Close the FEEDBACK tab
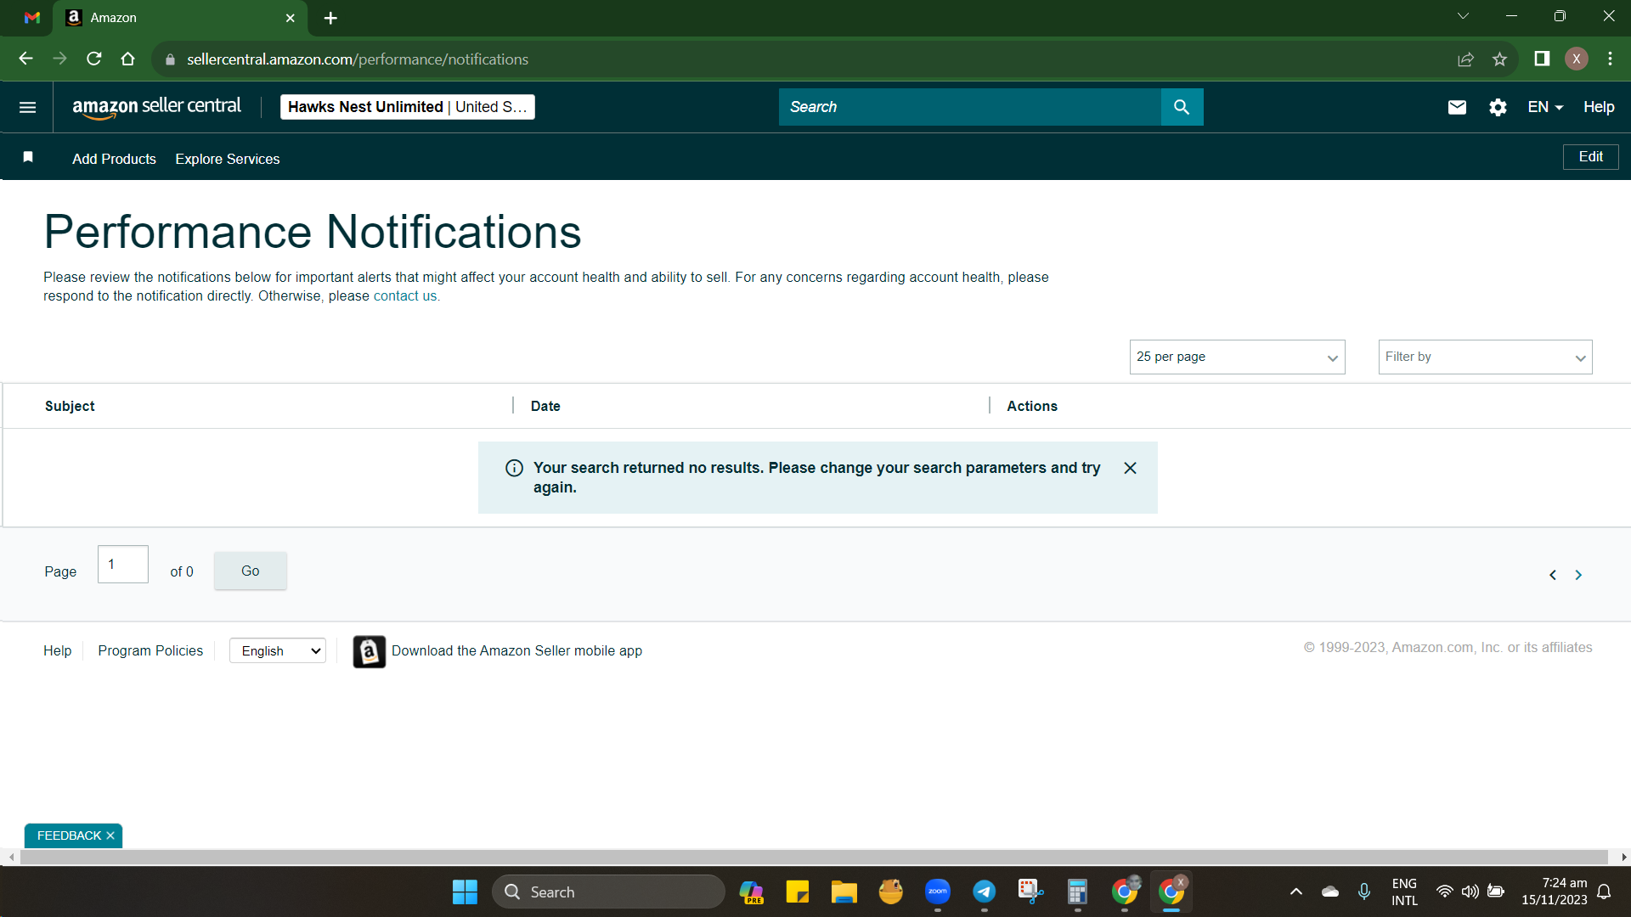This screenshot has height=917, width=1631. [110, 835]
